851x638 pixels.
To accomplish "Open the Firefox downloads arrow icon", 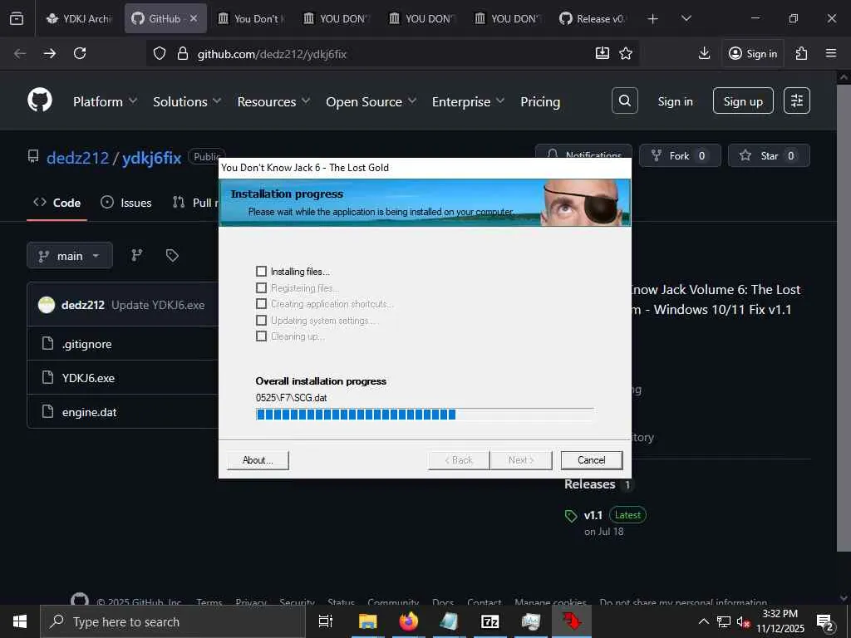I will click(705, 53).
